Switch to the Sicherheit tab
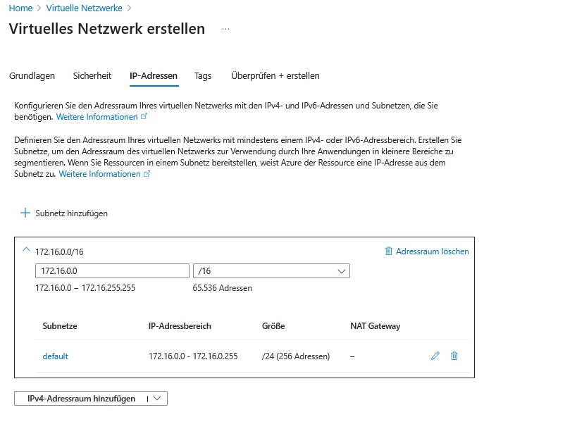 tap(92, 76)
